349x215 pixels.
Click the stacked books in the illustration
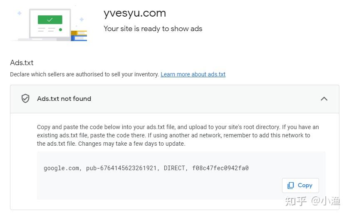coord(79,35)
